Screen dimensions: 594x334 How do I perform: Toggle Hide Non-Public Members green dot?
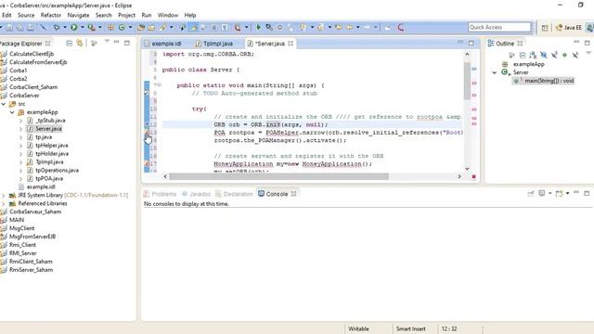click(564, 56)
